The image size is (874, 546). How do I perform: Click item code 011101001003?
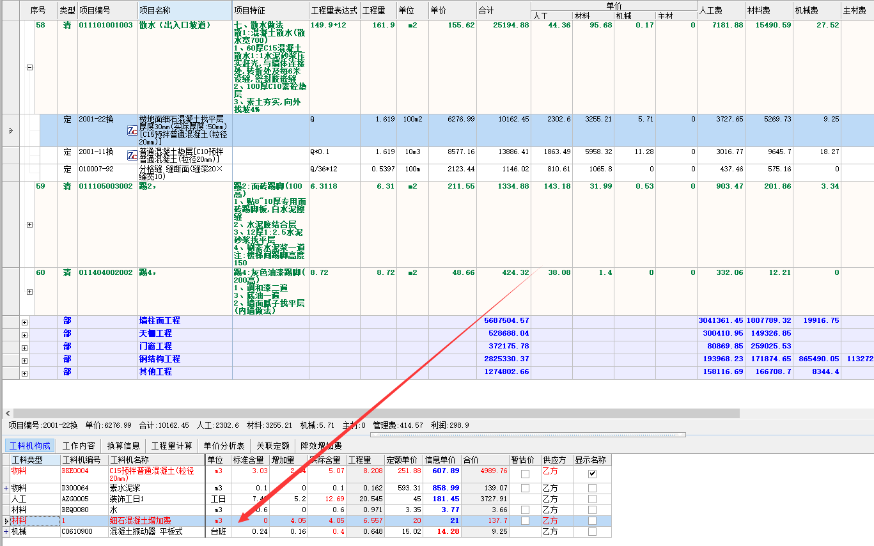coord(106,25)
